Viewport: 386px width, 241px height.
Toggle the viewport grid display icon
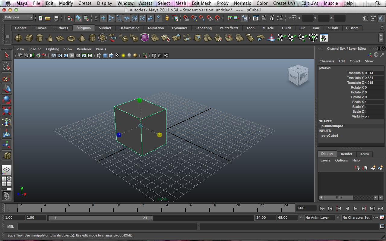pyautogui.click(x=54, y=55)
